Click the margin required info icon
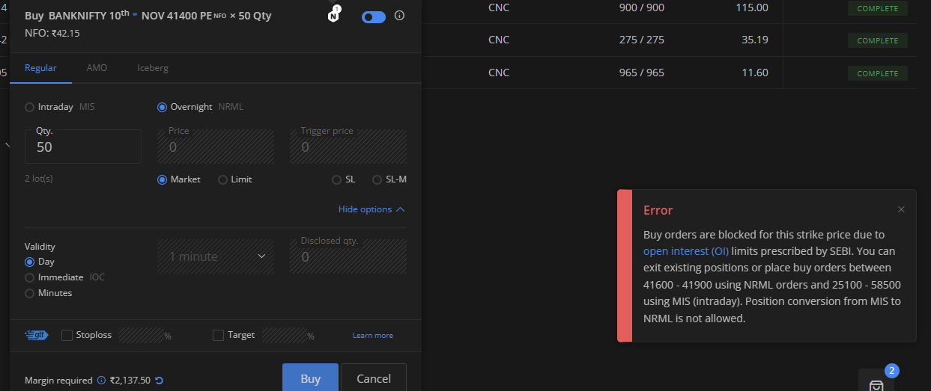This screenshot has width=931, height=391. [101, 381]
